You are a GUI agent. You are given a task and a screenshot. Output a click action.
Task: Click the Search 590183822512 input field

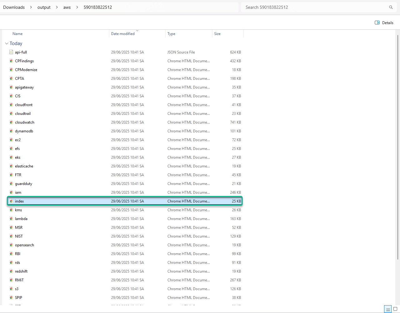point(312,7)
